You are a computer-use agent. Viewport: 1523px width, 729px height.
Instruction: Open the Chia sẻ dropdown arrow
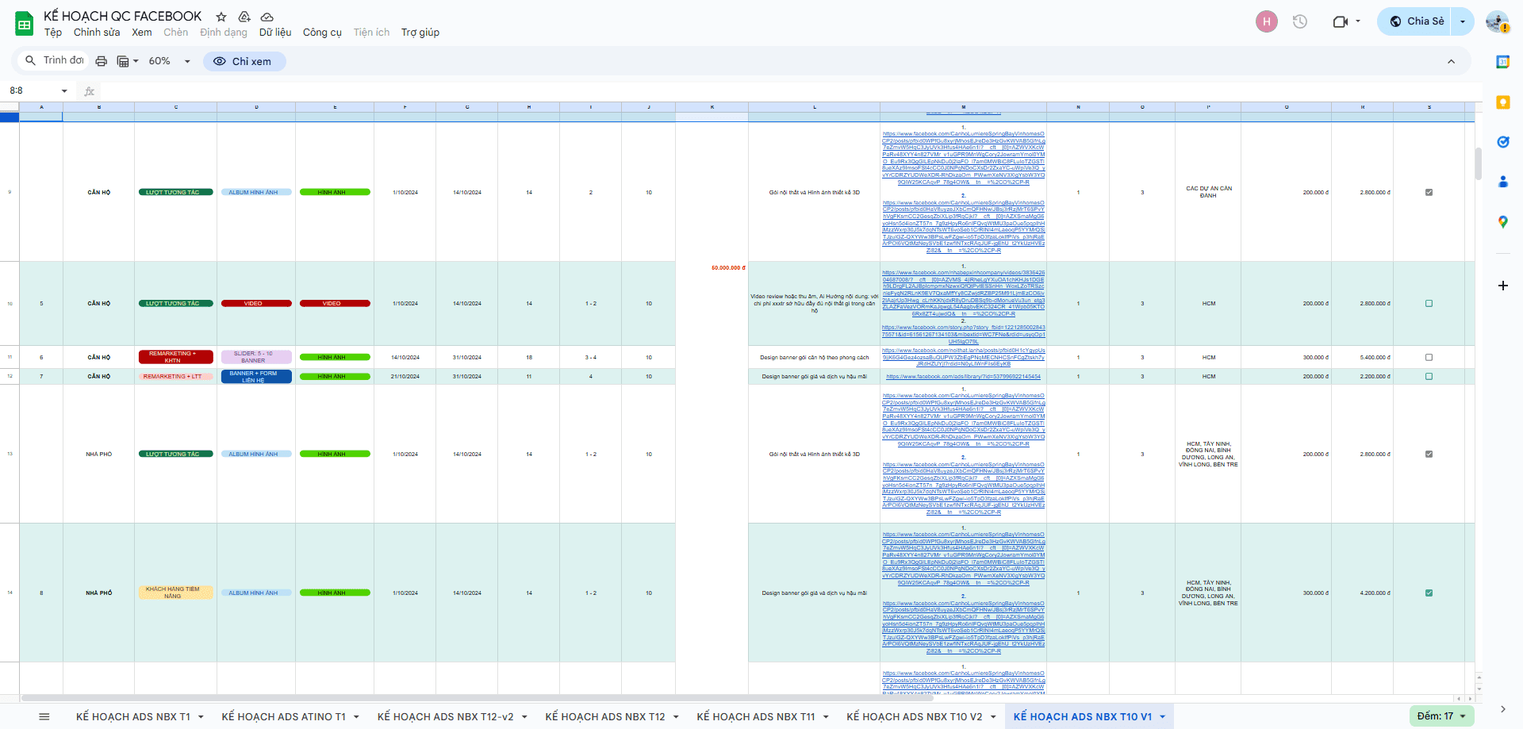(1462, 21)
